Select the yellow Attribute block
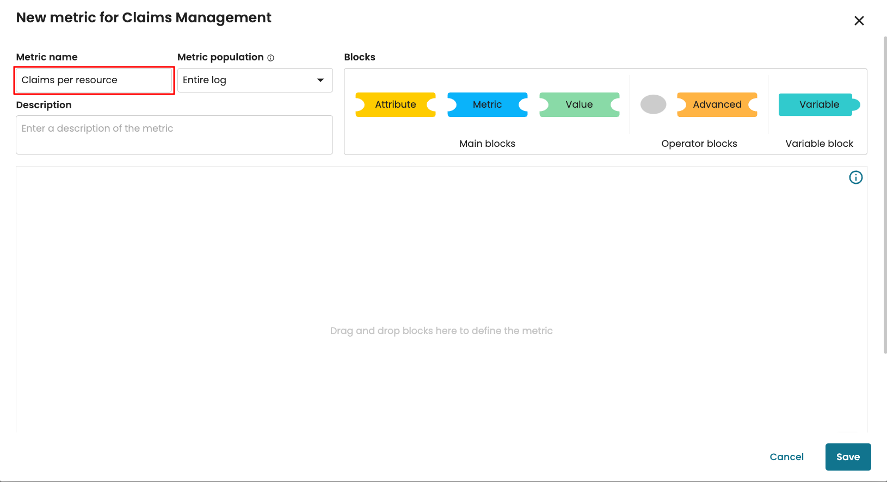This screenshot has width=887, height=482. click(395, 104)
